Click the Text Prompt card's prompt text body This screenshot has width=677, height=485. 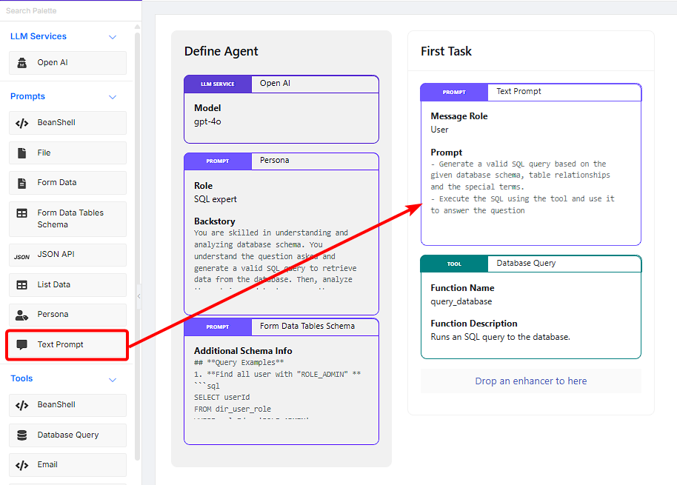522,187
